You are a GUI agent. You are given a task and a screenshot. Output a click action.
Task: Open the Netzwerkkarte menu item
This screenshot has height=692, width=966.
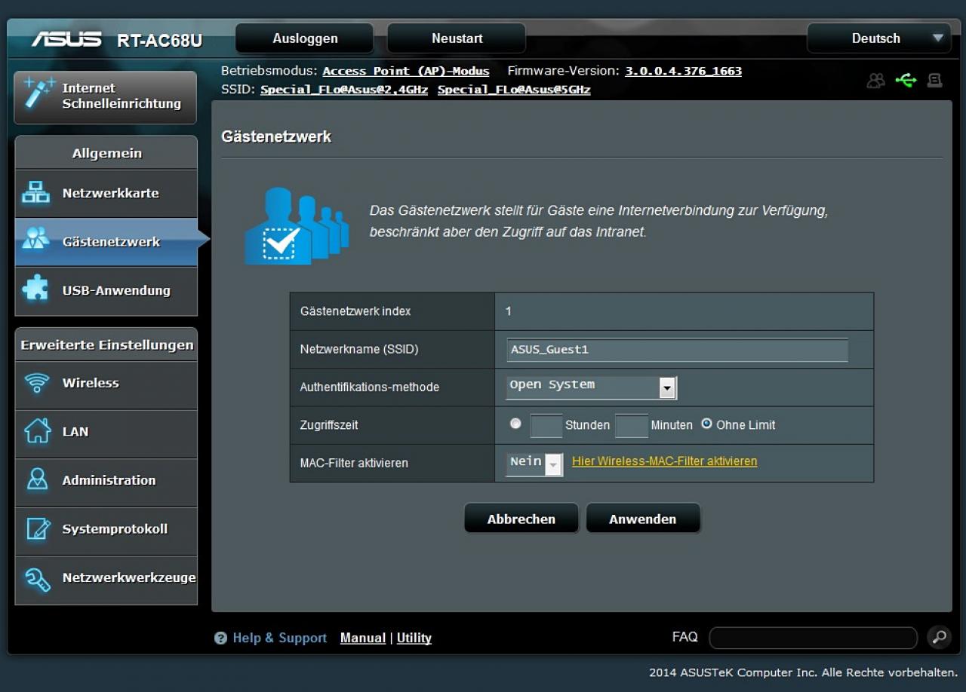click(x=106, y=194)
